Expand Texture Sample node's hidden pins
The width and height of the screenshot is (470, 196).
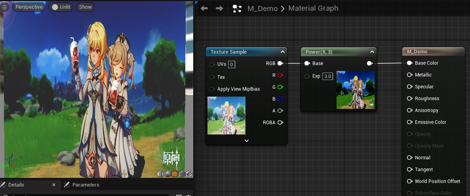pos(246,140)
